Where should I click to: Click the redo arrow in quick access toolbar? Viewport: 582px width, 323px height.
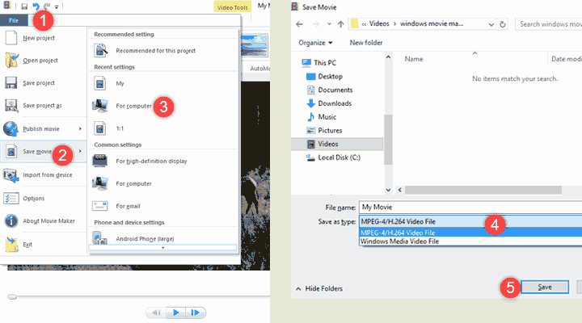(x=47, y=6)
